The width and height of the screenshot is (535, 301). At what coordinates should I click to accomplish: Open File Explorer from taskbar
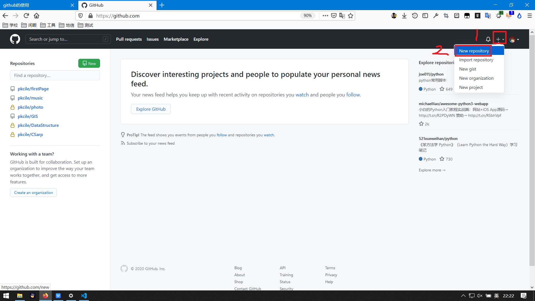click(20, 296)
